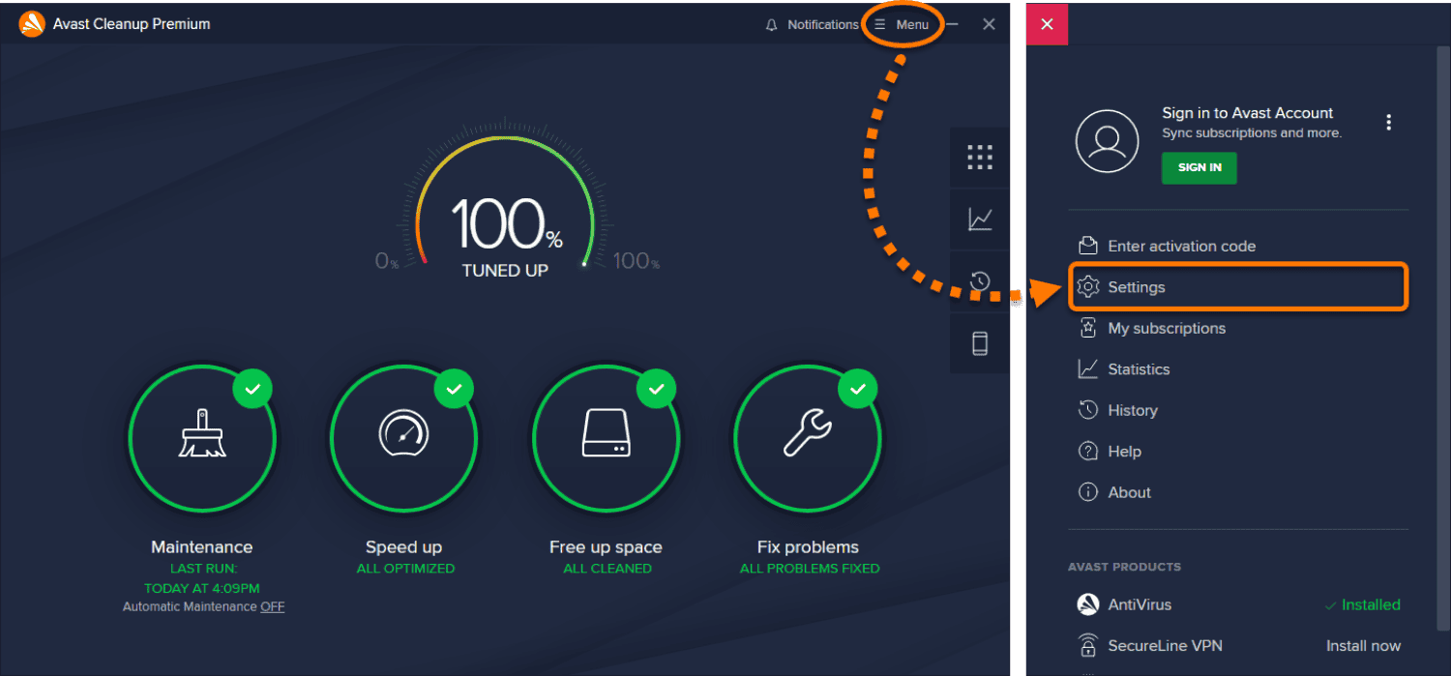Open the Menu hamburger button
The width and height of the screenshot is (1451, 676).
click(902, 25)
